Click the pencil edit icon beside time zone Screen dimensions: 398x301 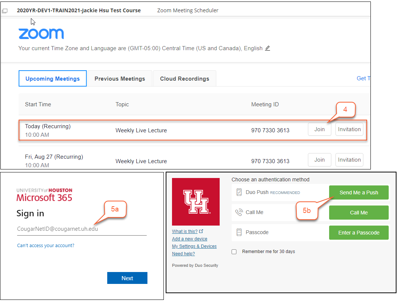(x=268, y=48)
